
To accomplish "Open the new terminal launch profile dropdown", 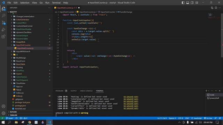I will point(209,91).
